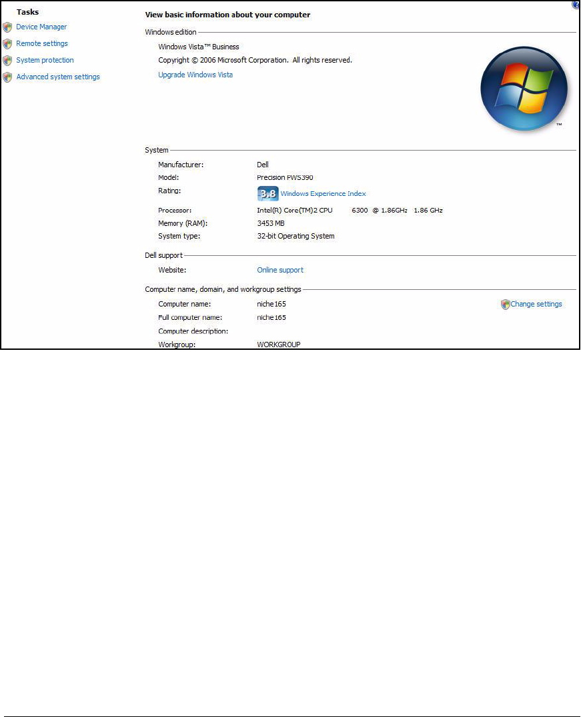The width and height of the screenshot is (581, 717).
Task: Select the Windows Vista Business edition text
Action: (x=199, y=47)
